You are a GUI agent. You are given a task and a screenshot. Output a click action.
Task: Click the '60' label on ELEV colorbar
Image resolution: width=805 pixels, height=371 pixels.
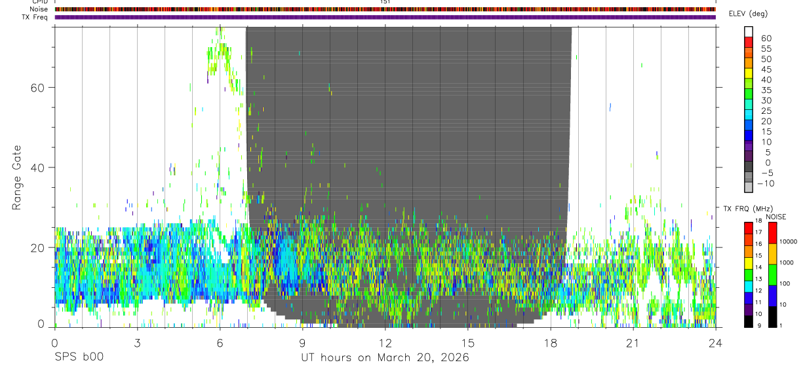pos(766,38)
